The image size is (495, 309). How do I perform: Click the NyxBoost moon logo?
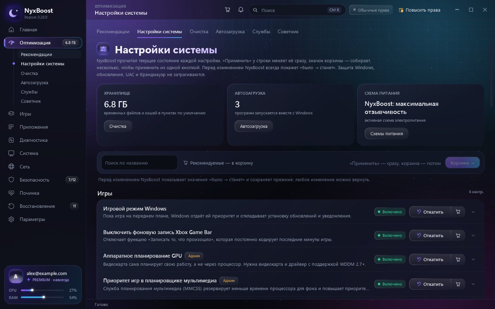pos(14,13)
